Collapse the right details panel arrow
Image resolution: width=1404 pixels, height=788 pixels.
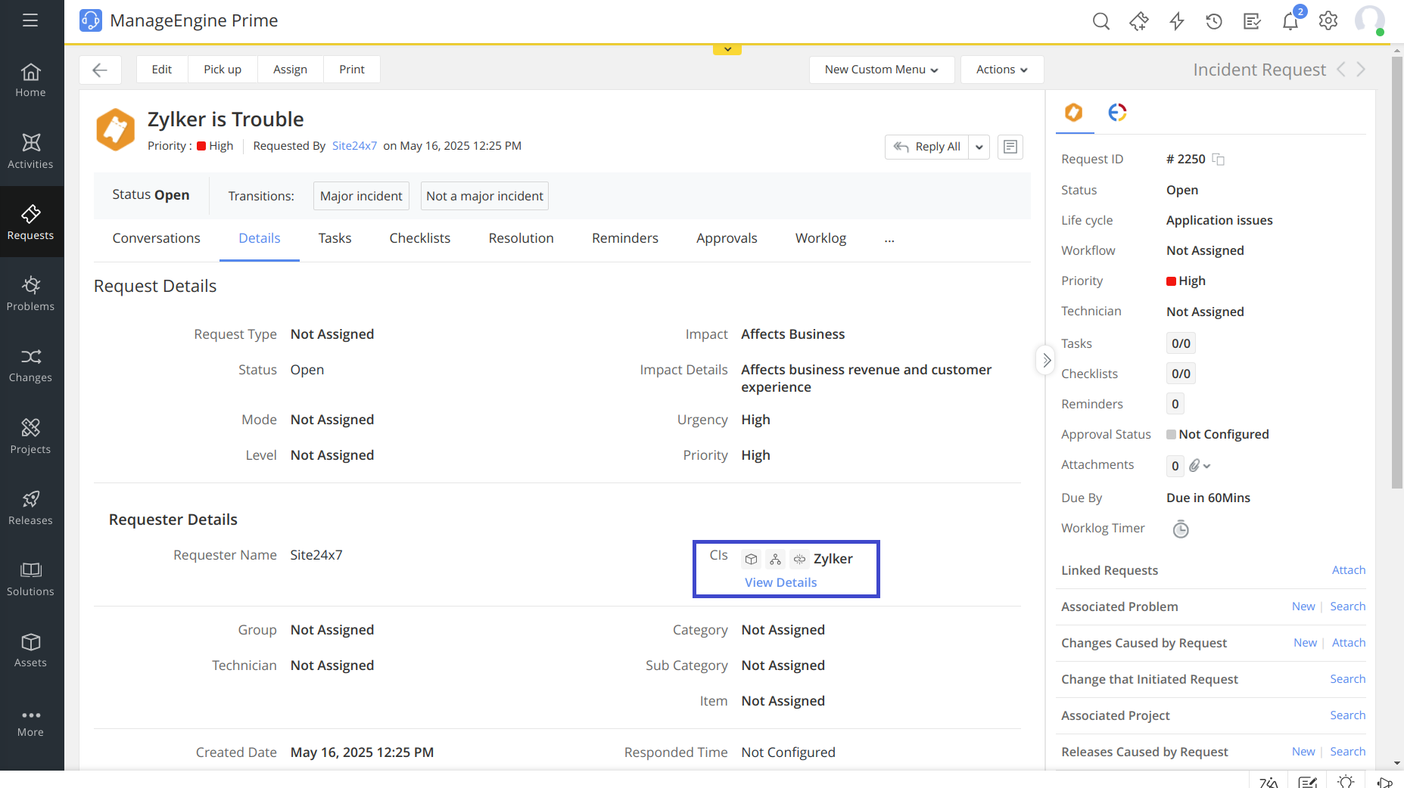[x=1046, y=361]
